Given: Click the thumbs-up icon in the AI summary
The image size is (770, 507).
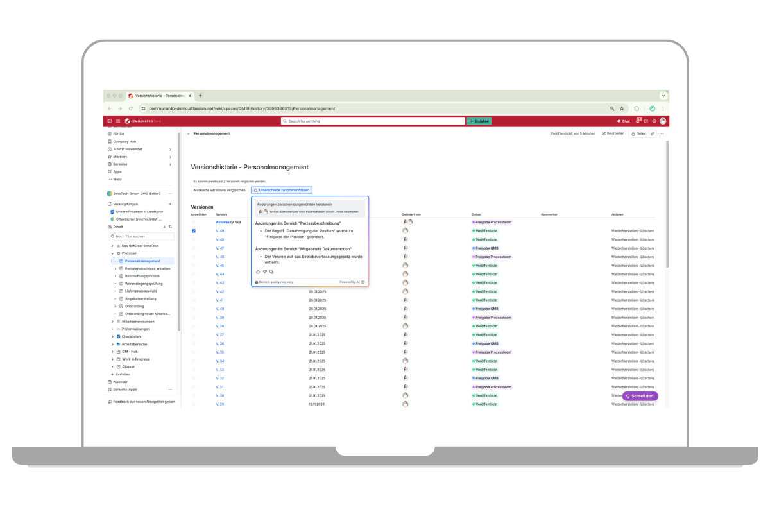Looking at the screenshot, I should click(x=258, y=271).
